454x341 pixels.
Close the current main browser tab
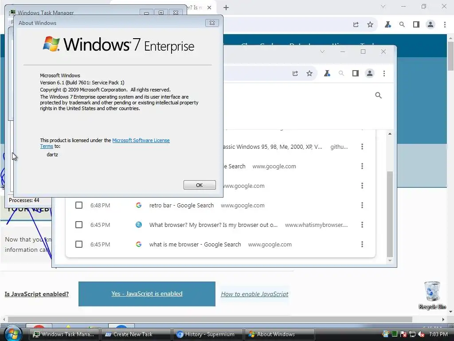[209, 8]
